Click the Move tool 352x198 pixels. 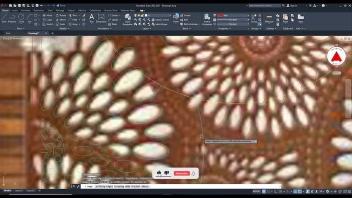tap(47, 15)
